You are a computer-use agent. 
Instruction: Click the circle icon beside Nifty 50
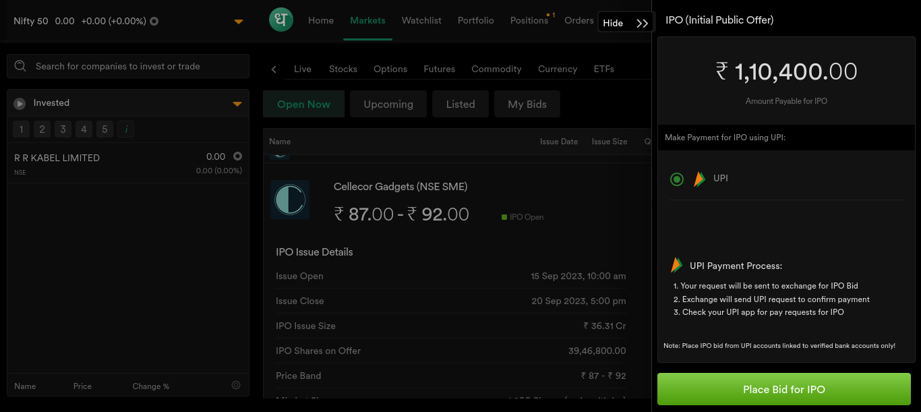154,21
